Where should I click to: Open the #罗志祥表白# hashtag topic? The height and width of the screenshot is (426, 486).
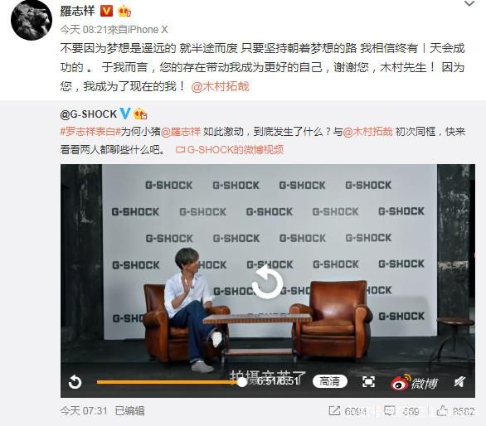[x=90, y=132]
